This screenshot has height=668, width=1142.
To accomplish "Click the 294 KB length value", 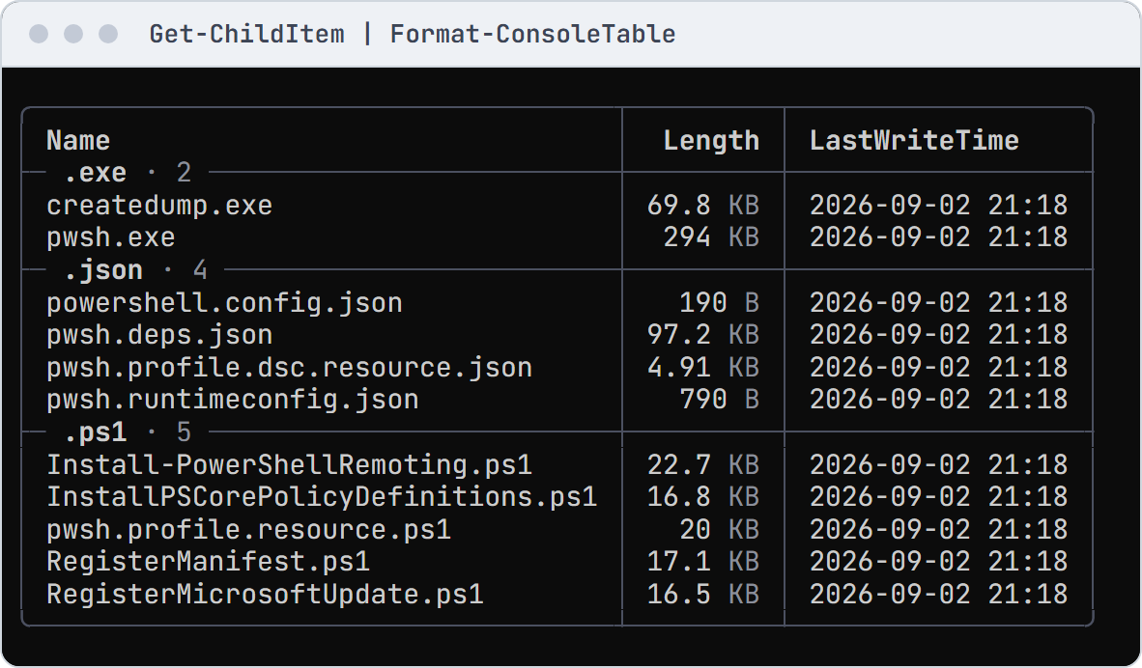I will point(711,237).
